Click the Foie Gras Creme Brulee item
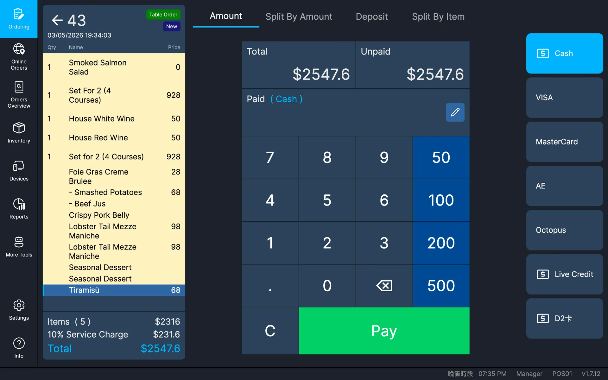This screenshot has height=380, width=608. tap(114, 176)
